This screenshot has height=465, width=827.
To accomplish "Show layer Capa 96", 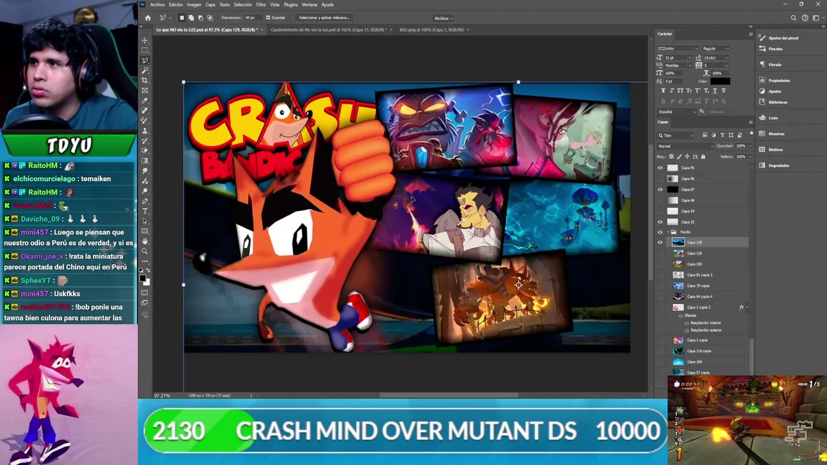I will coord(660,179).
